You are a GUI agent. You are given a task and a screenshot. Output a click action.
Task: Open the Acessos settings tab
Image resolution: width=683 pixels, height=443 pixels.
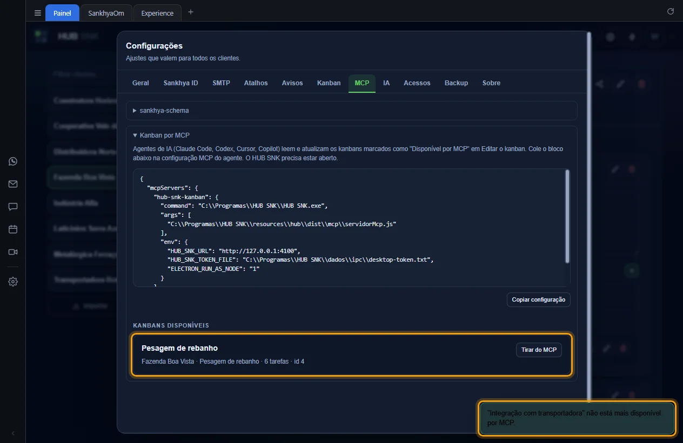[417, 83]
